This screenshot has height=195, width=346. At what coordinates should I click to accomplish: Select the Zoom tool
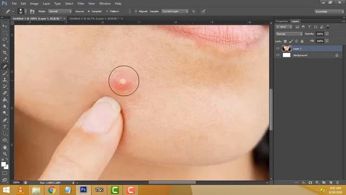click(5, 154)
